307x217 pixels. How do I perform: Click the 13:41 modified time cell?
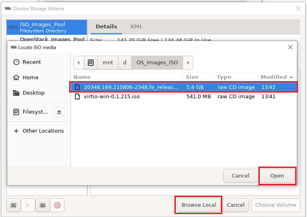(x=268, y=97)
